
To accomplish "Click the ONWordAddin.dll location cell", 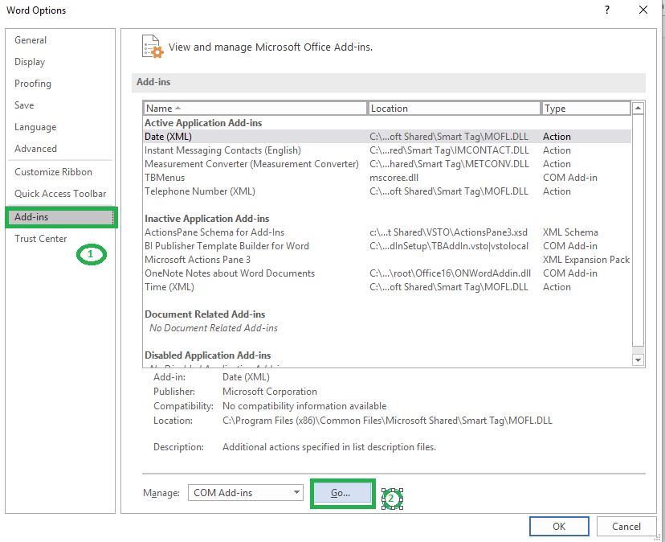I will coord(450,273).
